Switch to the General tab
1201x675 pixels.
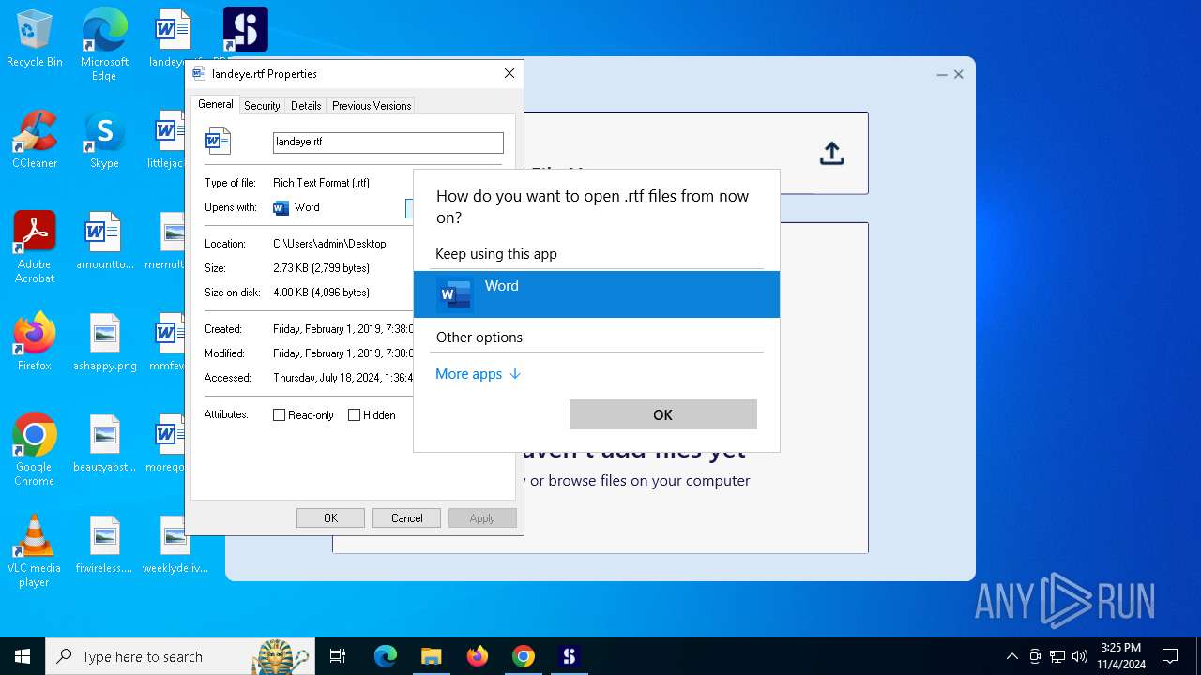coord(216,105)
